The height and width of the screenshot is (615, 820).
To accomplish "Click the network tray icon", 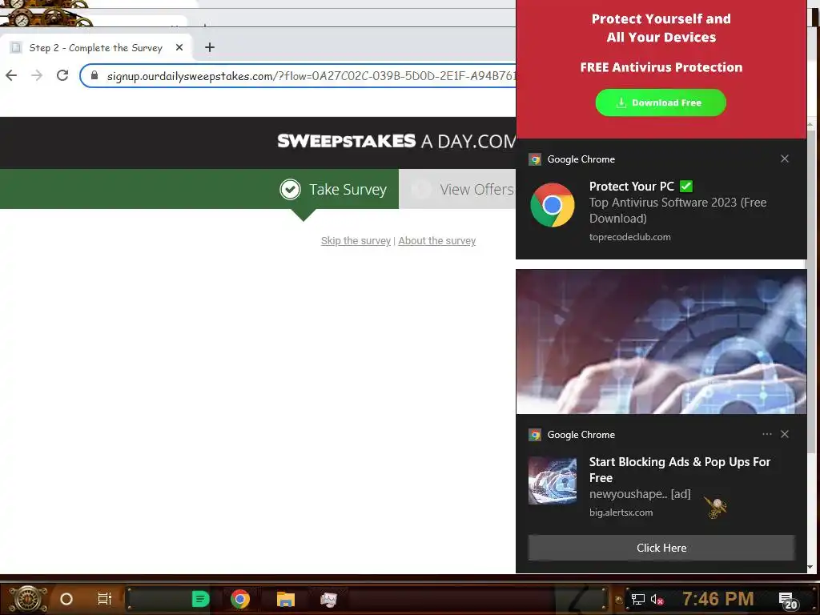I will (x=638, y=599).
